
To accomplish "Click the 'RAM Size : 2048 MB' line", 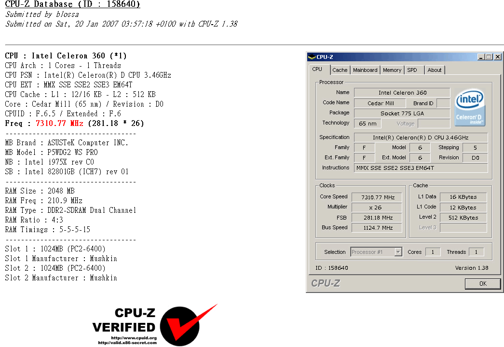I will click(x=40, y=191).
